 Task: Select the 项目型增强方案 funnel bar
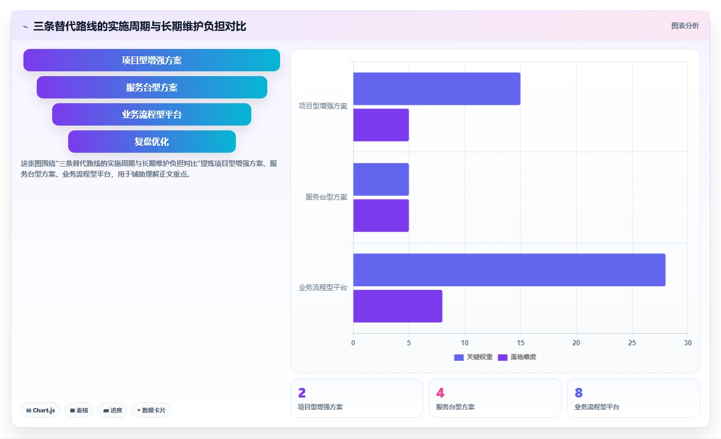[x=152, y=60]
